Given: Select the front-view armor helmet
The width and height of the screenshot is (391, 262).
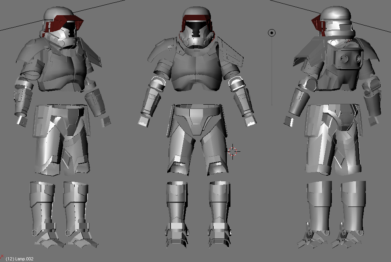Looking at the screenshot, I should click(197, 28).
